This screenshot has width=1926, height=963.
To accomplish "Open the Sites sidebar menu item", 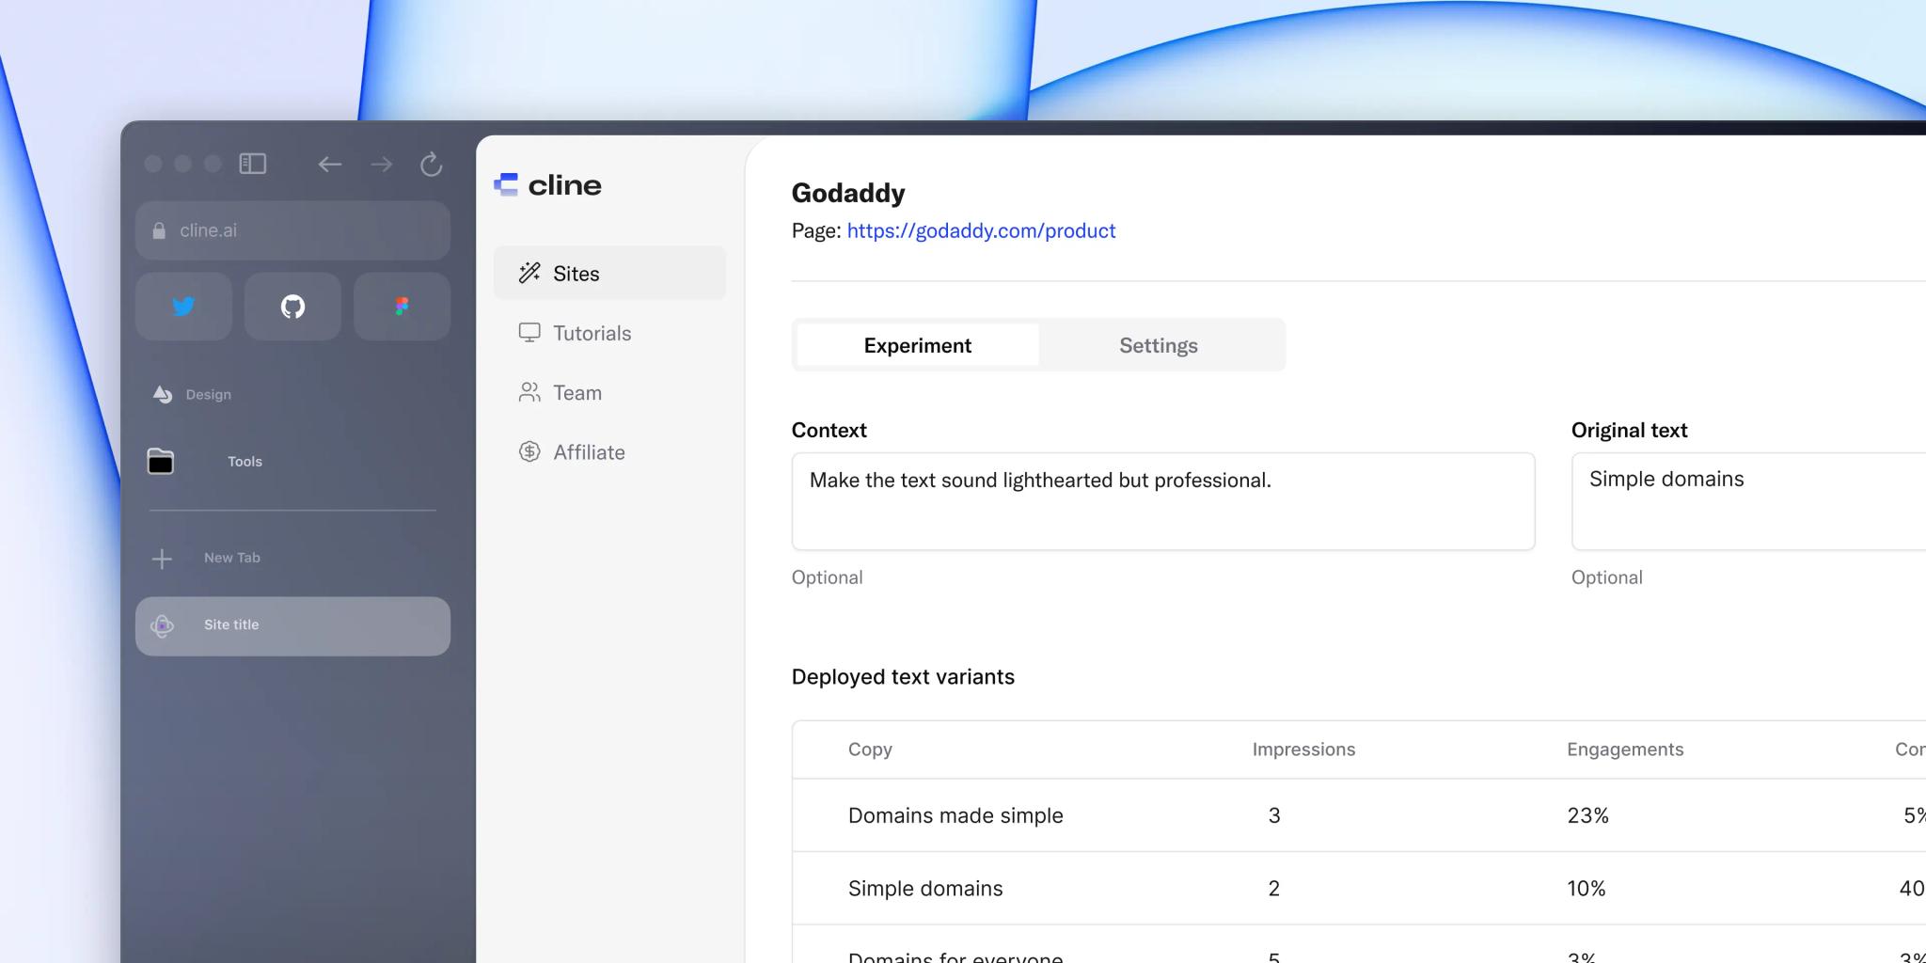I will click(x=609, y=273).
